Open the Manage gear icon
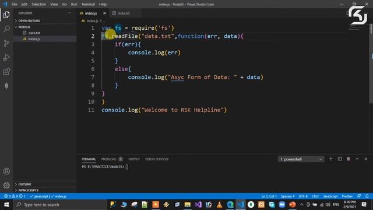373x210 pixels. point(6,185)
